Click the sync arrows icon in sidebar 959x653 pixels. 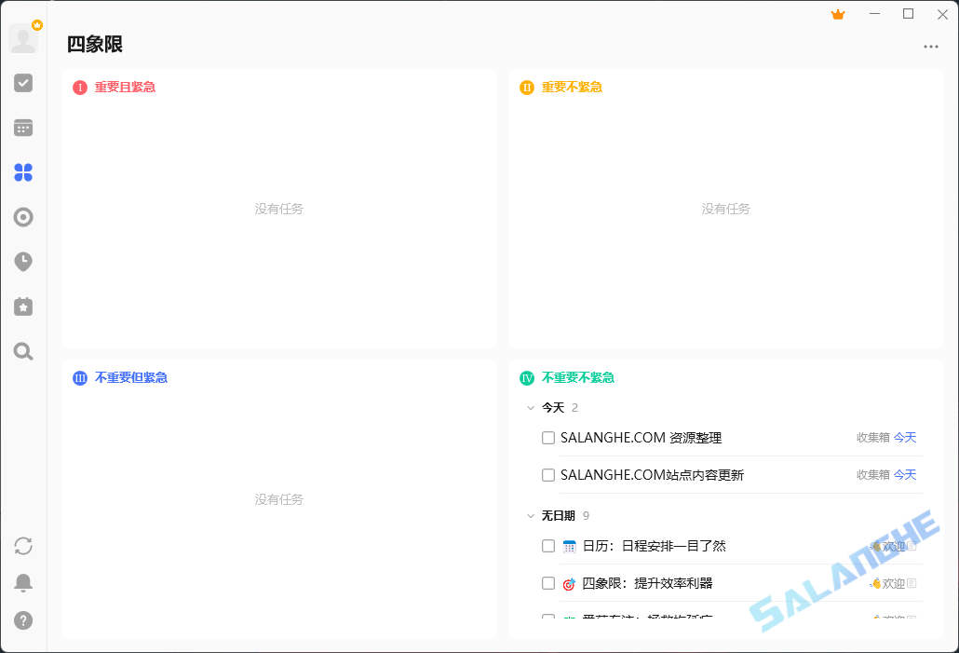click(x=22, y=547)
